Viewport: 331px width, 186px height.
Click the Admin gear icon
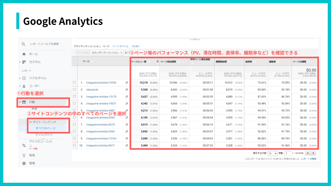24,163
